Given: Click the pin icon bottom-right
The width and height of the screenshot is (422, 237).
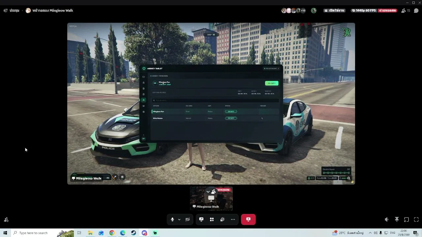Looking at the screenshot, I should click(x=397, y=220).
